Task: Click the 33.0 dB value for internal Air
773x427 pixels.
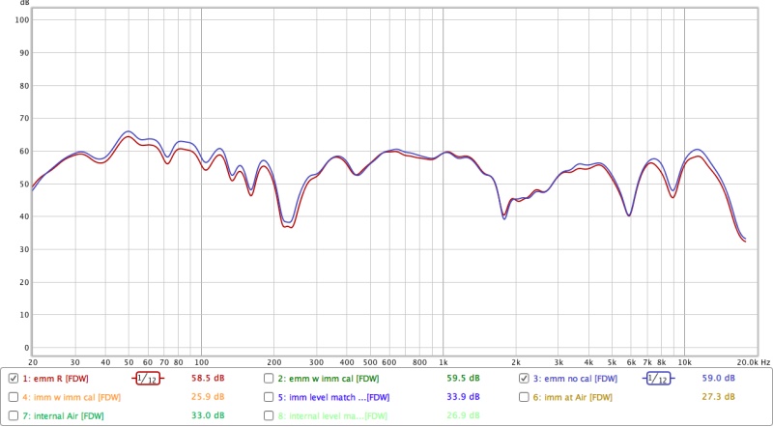Action: [208, 415]
